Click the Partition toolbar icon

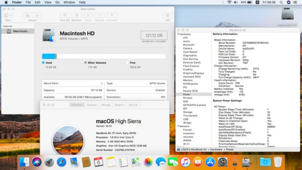[x=76, y=15]
